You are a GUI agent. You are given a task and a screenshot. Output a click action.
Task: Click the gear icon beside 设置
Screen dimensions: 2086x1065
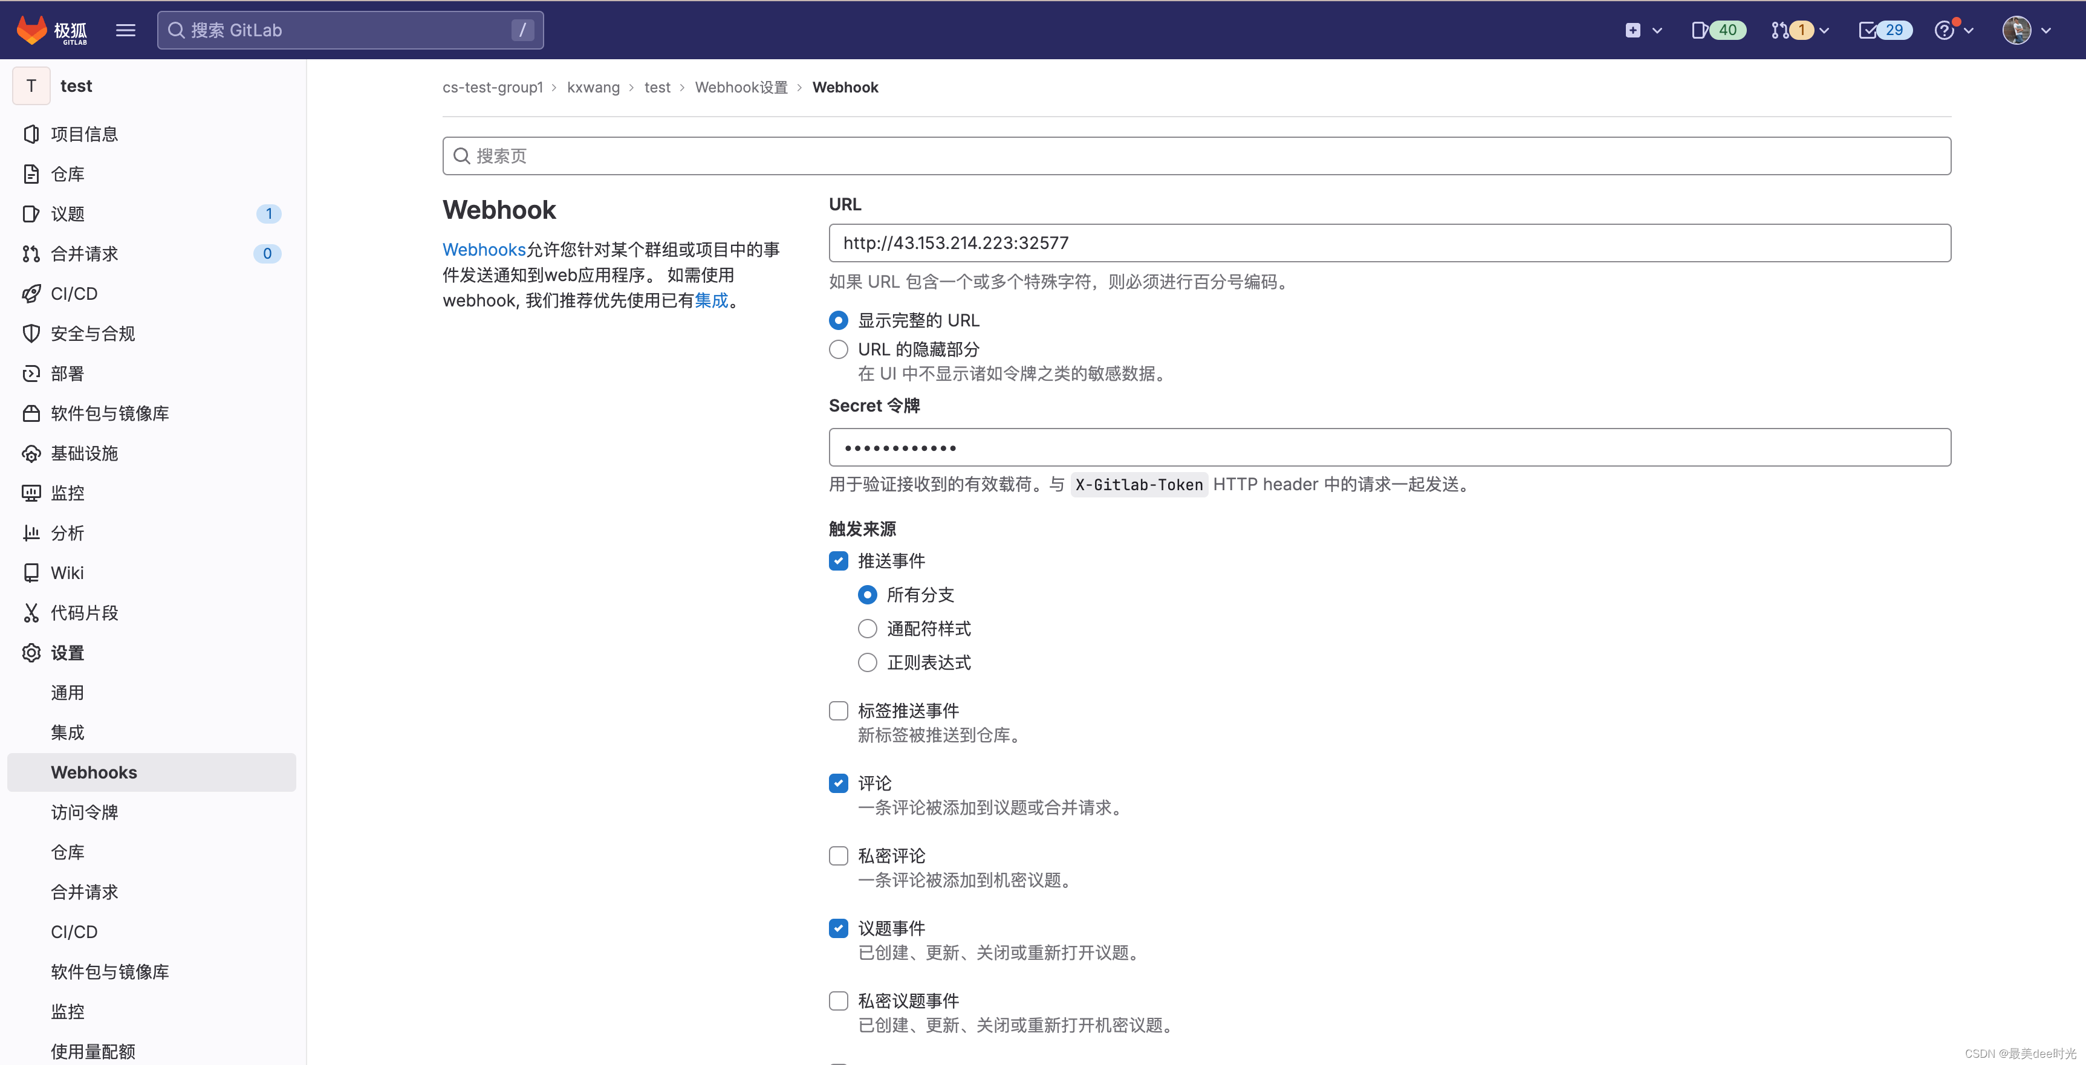(31, 652)
